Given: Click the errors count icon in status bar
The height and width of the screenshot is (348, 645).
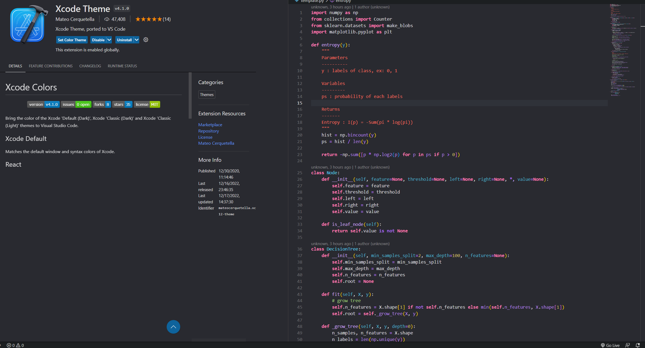Looking at the screenshot, I should coord(9,345).
